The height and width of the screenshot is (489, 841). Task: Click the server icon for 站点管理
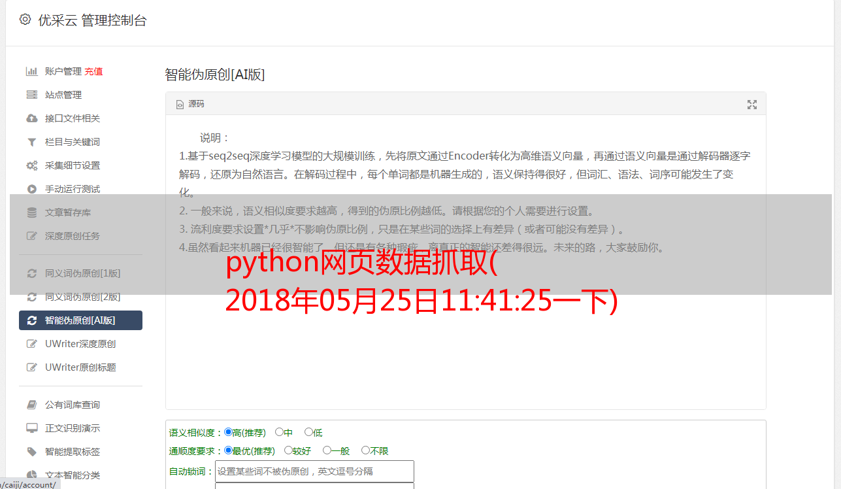31,95
